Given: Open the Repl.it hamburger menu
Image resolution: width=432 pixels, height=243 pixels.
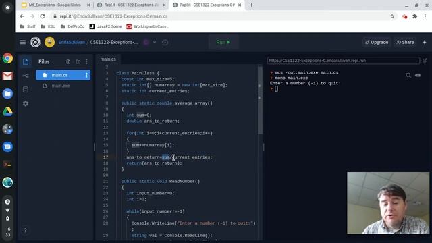Looking at the screenshot, I should (22, 42).
